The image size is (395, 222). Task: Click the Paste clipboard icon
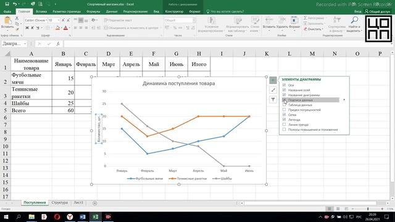7,20
